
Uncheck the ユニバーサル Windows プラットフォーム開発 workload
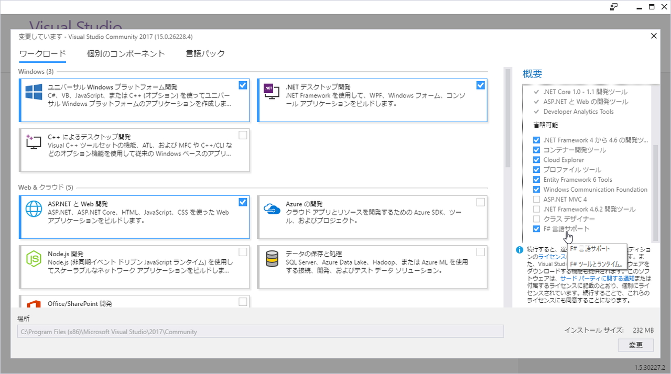[x=243, y=84]
